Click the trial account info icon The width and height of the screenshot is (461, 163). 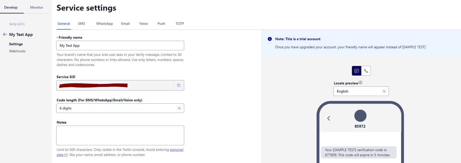click(270, 39)
